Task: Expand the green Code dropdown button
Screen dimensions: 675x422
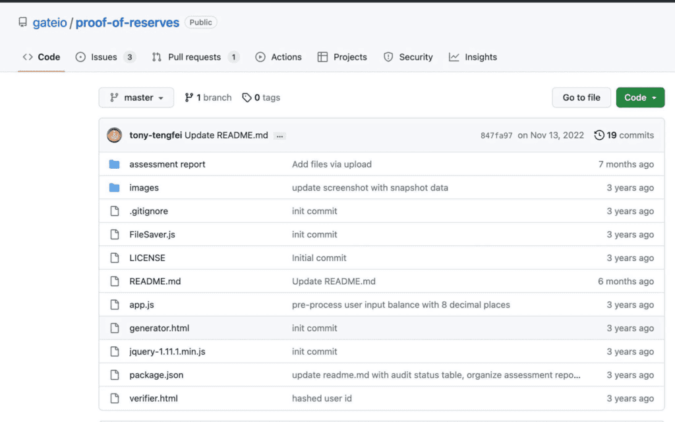Action: coord(640,98)
